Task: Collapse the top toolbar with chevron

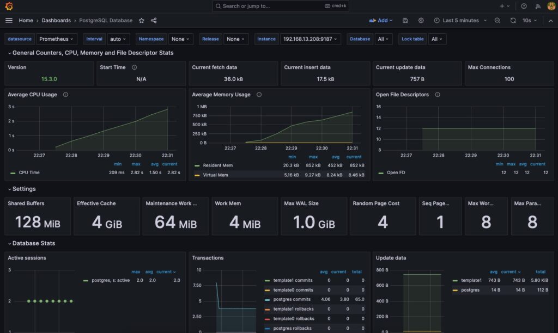Action: [550, 21]
